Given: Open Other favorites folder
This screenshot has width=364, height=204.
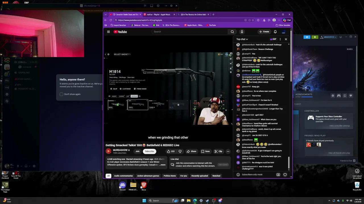Looking at the screenshot, I should (283, 25).
